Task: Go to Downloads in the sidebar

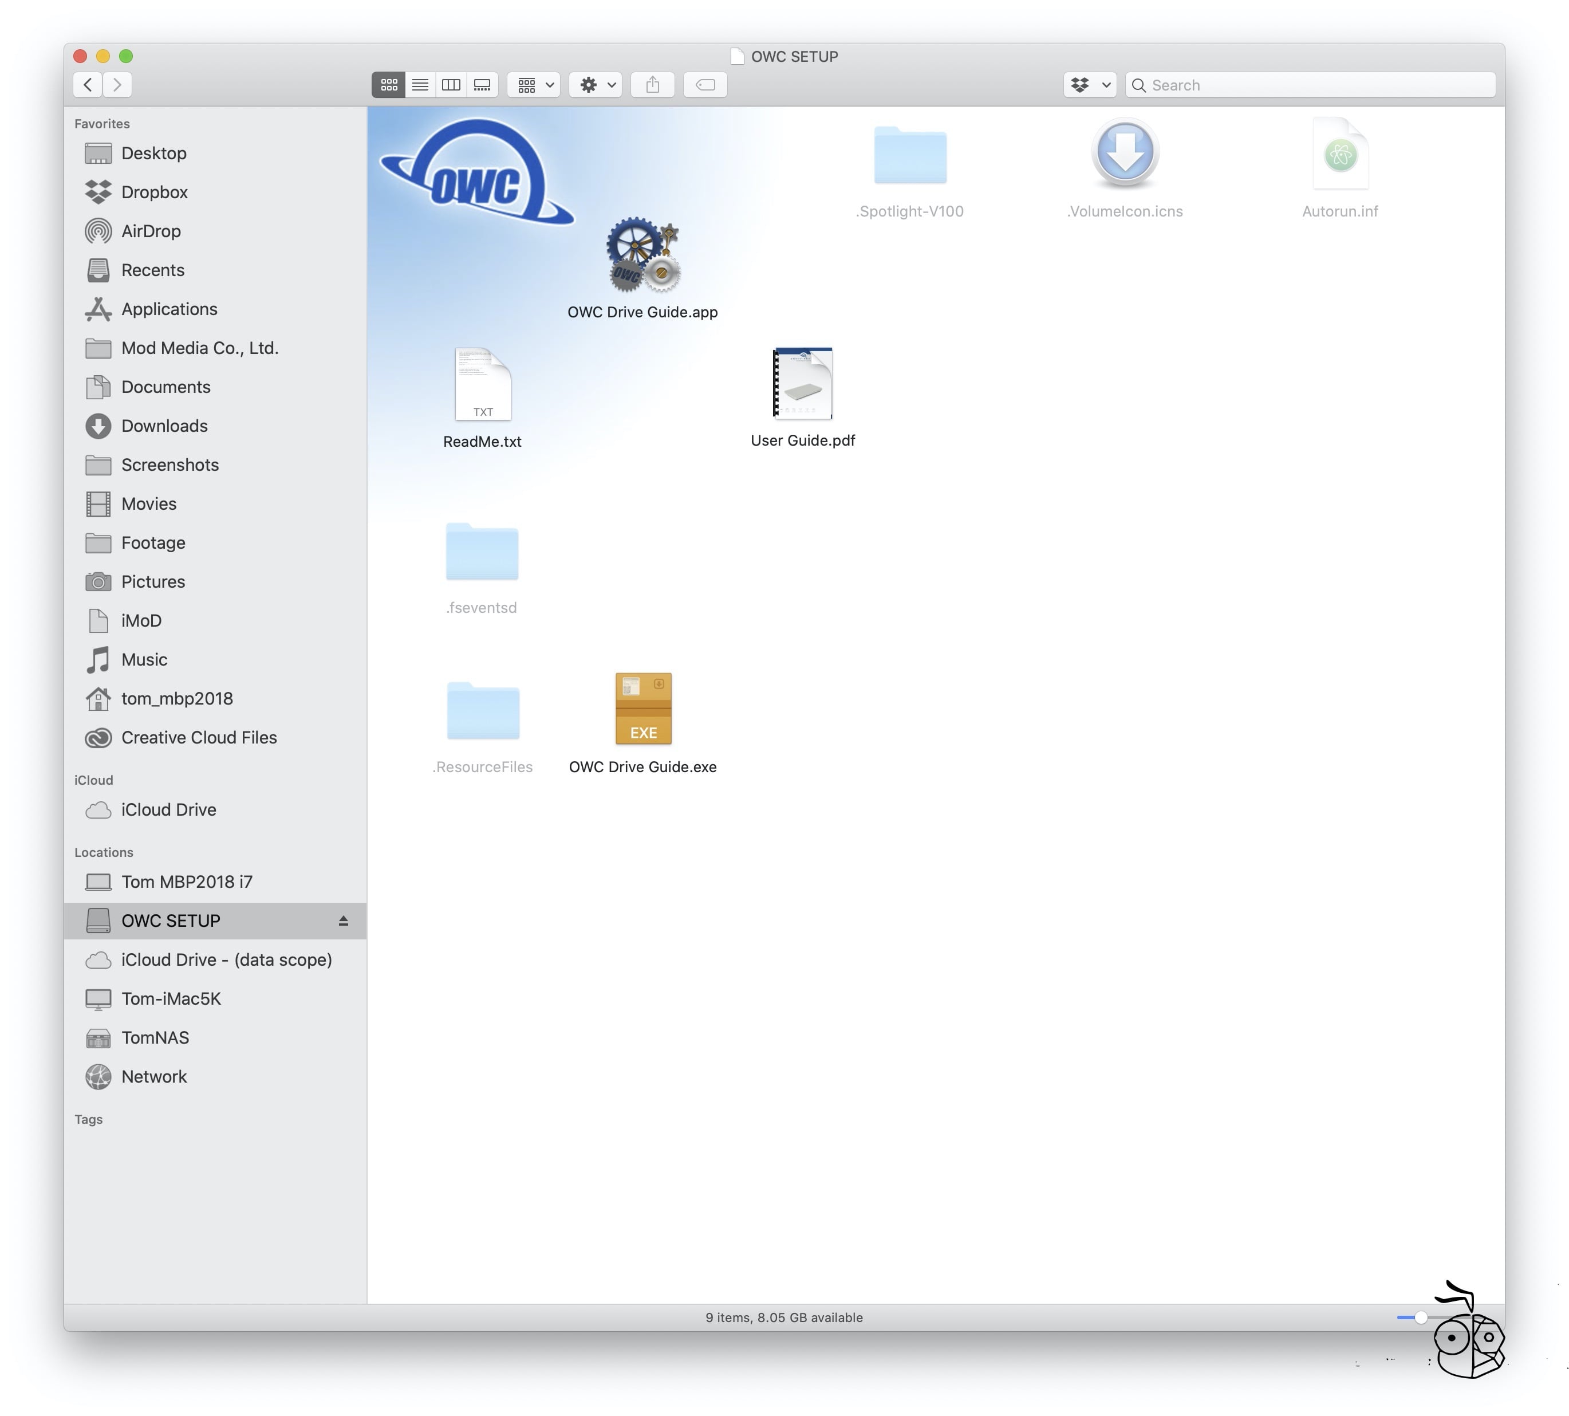Action: click(164, 426)
